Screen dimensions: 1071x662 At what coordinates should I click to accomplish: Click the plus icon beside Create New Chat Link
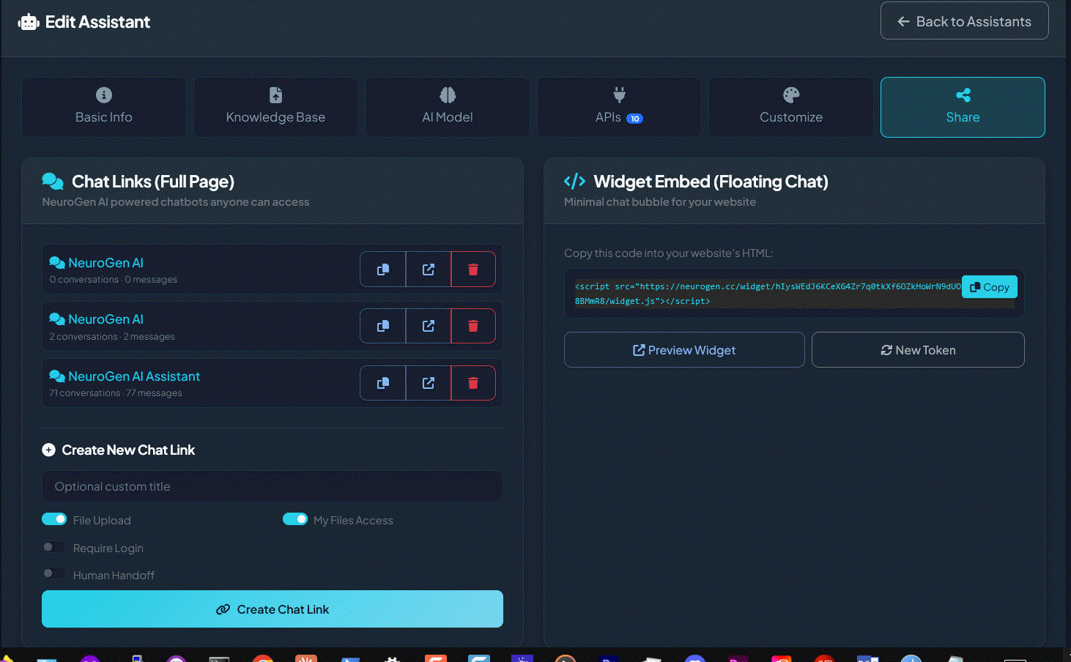point(49,450)
